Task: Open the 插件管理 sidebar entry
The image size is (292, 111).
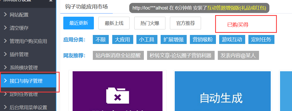Action: click(19, 54)
